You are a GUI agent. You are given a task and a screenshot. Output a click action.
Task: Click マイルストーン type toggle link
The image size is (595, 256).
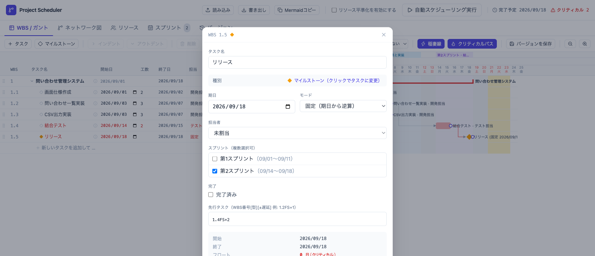click(334, 81)
